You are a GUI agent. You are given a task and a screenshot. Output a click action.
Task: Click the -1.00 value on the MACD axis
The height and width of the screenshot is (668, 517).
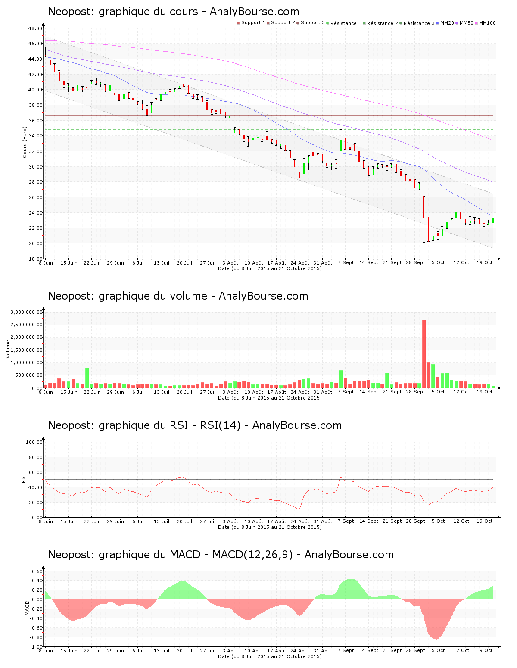point(37,647)
